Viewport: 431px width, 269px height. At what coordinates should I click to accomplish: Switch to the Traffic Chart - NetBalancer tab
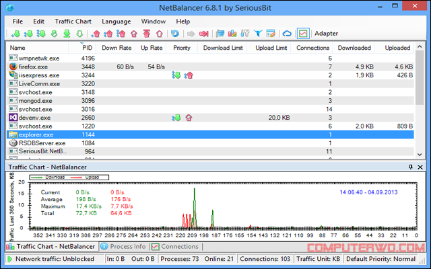52,247
